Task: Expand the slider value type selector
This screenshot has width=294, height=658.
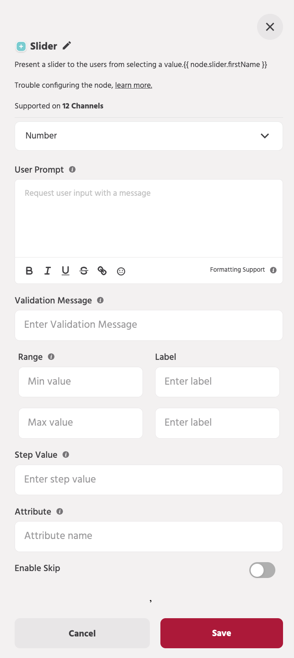Action: click(x=149, y=136)
